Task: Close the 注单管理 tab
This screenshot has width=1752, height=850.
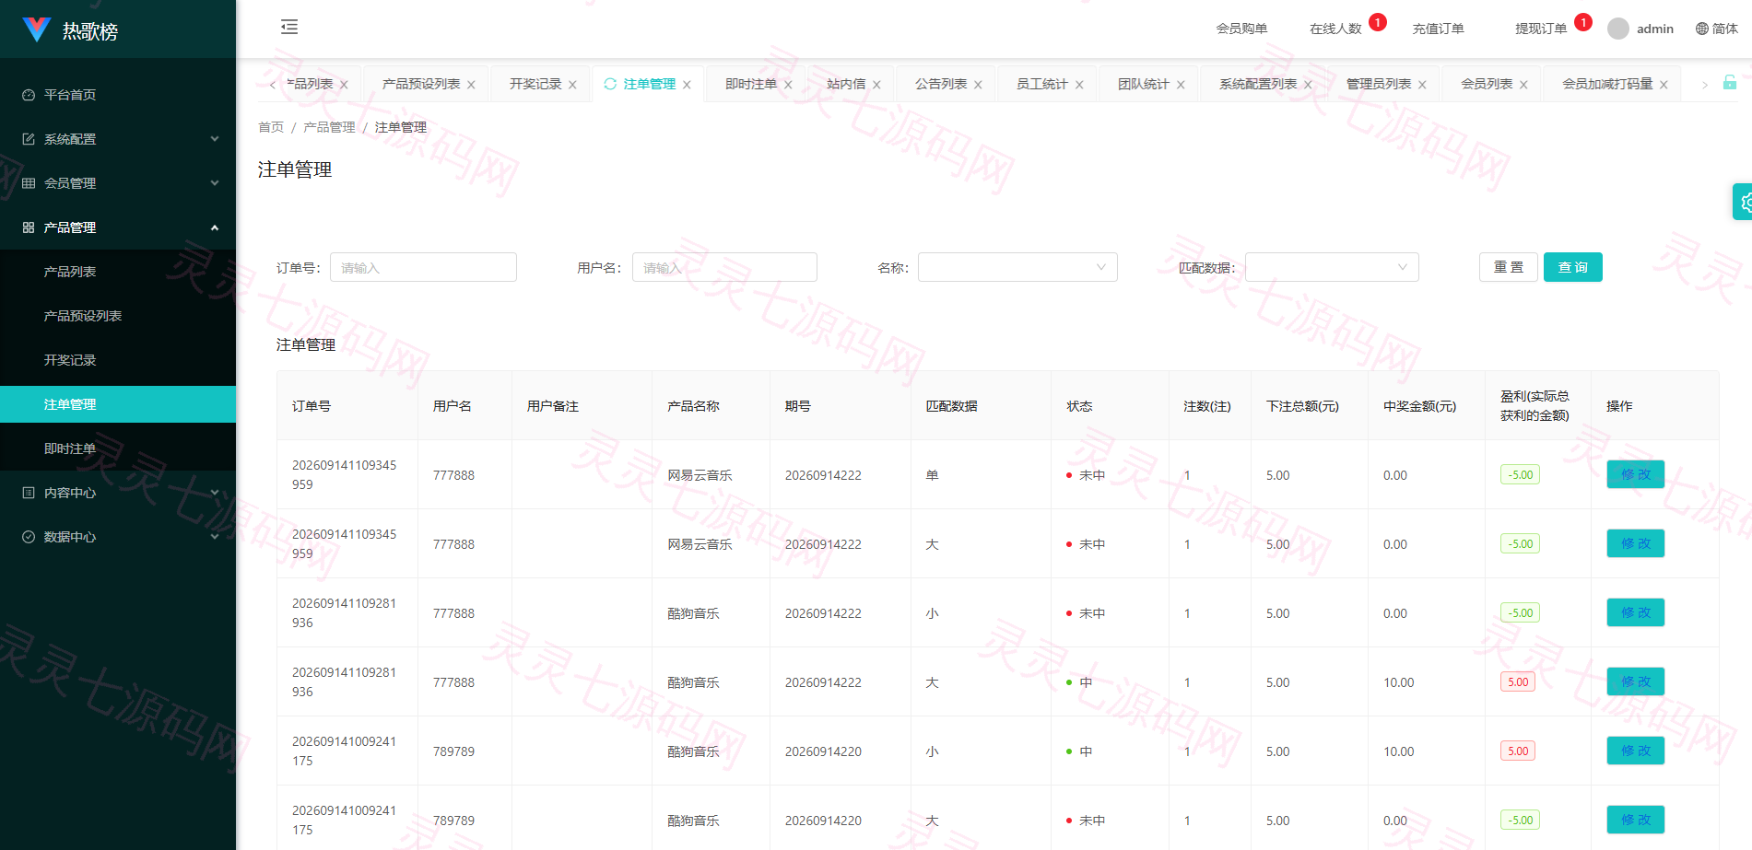Action: tap(687, 85)
